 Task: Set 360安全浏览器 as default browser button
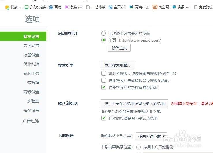pyautogui.click(x=134, y=103)
